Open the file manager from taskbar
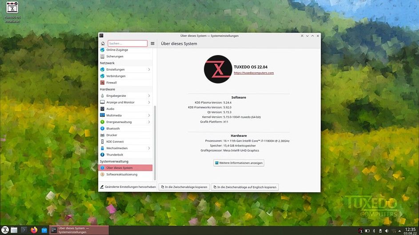This screenshot has width=419, height=235. point(14,230)
